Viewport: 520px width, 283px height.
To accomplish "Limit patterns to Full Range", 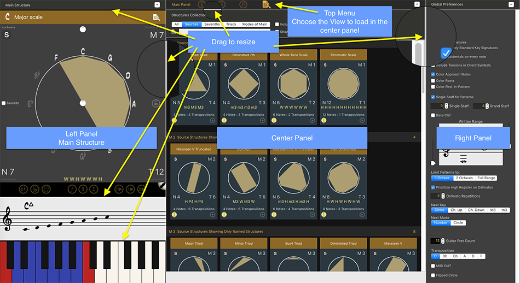I will 486,178.
